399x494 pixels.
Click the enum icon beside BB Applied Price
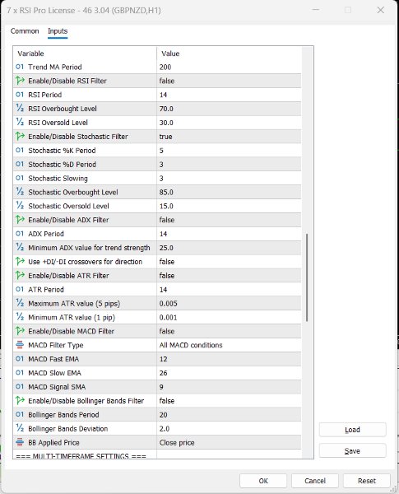(x=20, y=442)
